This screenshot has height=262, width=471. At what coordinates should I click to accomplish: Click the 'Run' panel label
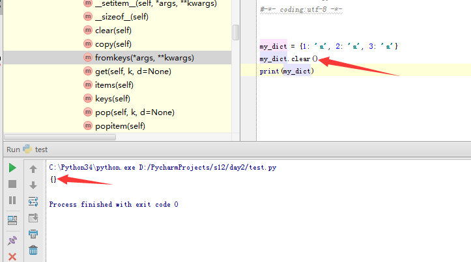coord(13,150)
